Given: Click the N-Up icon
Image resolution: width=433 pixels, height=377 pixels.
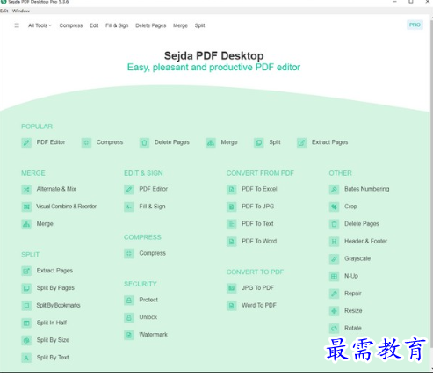Looking at the screenshot, I should pos(334,276).
